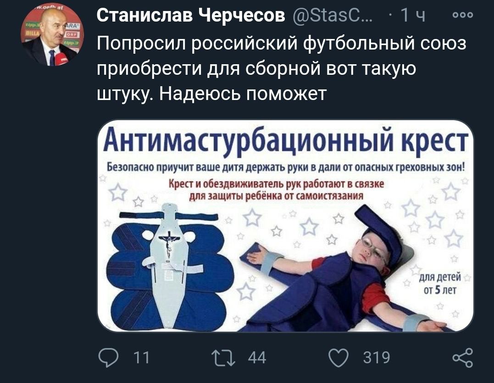Click the display name Станислав Черчесов

point(191,15)
